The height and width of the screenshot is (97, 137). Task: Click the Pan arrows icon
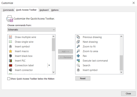point(78,56)
